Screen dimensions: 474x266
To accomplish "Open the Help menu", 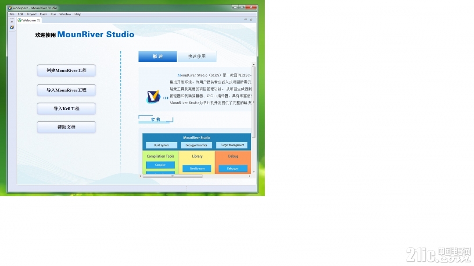I will pos(78,14).
